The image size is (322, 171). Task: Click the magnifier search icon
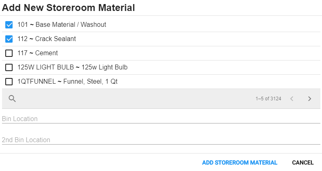12,98
